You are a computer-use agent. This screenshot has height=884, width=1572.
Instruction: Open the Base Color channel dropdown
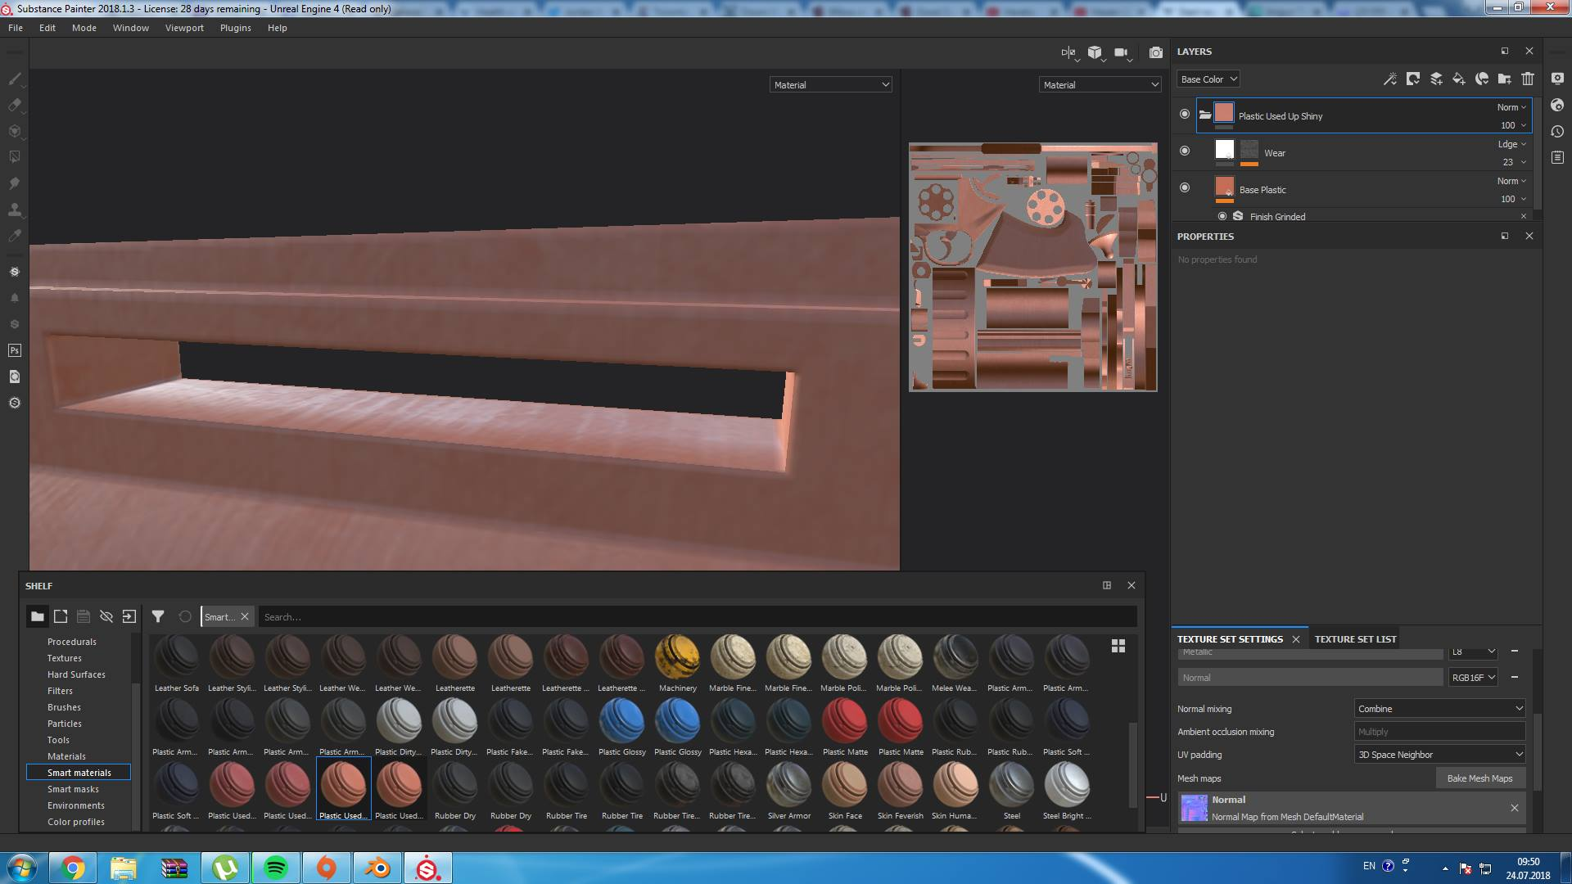tap(1208, 79)
